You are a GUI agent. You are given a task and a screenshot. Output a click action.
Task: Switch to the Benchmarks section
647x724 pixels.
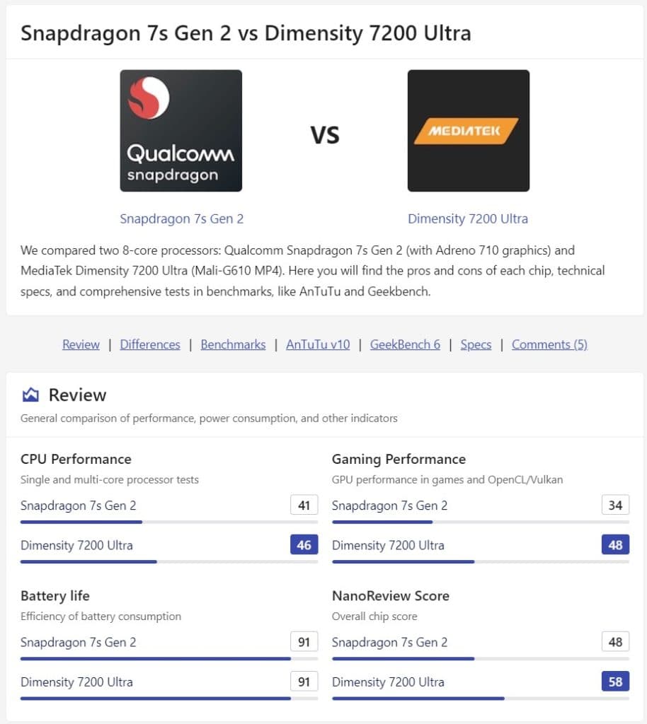(233, 344)
